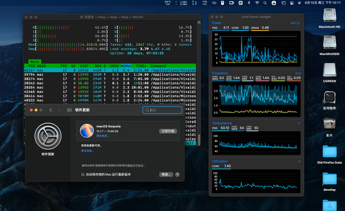Screen dimensions: 345x211
Task: Click the Temperature graph in Intel Power Gadget
Action: pos(256,143)
